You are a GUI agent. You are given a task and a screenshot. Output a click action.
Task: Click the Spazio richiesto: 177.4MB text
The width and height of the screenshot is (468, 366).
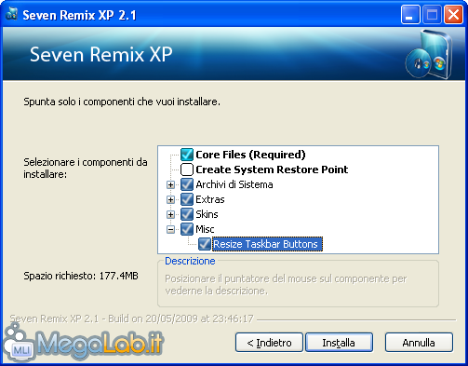[x=81, y=276]
